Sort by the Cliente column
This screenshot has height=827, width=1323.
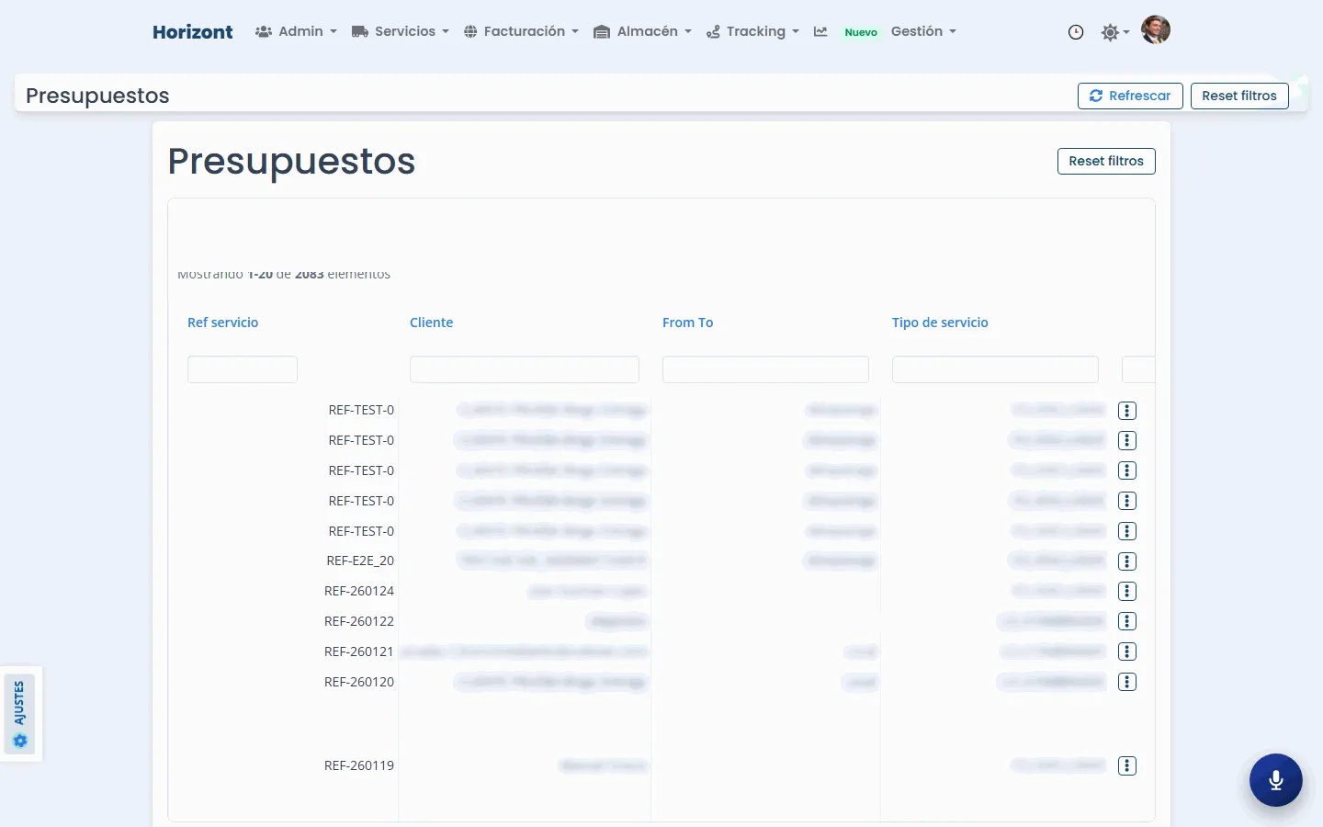click(x=432, y=323)
